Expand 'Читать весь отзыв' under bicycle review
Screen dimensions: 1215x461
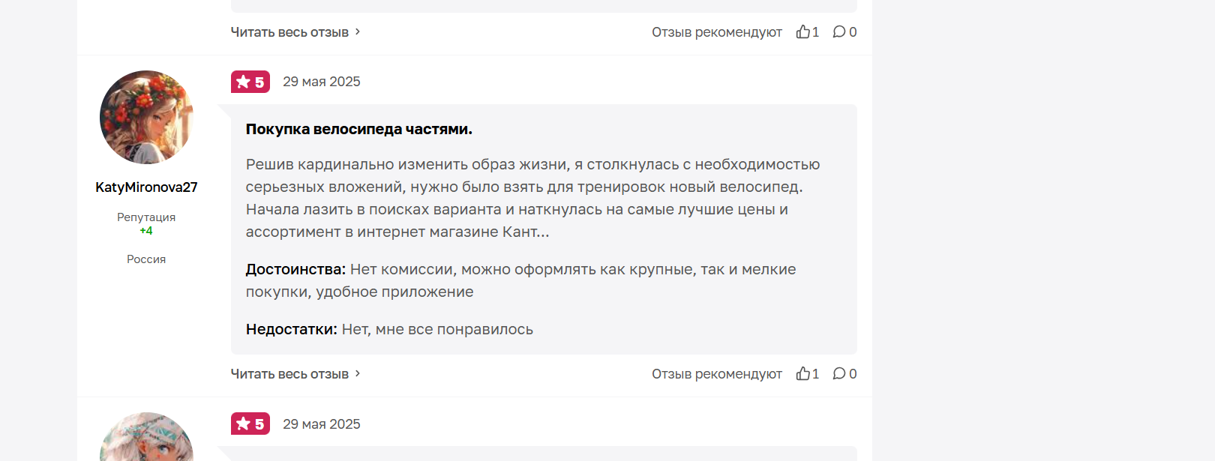click(289, 374)
